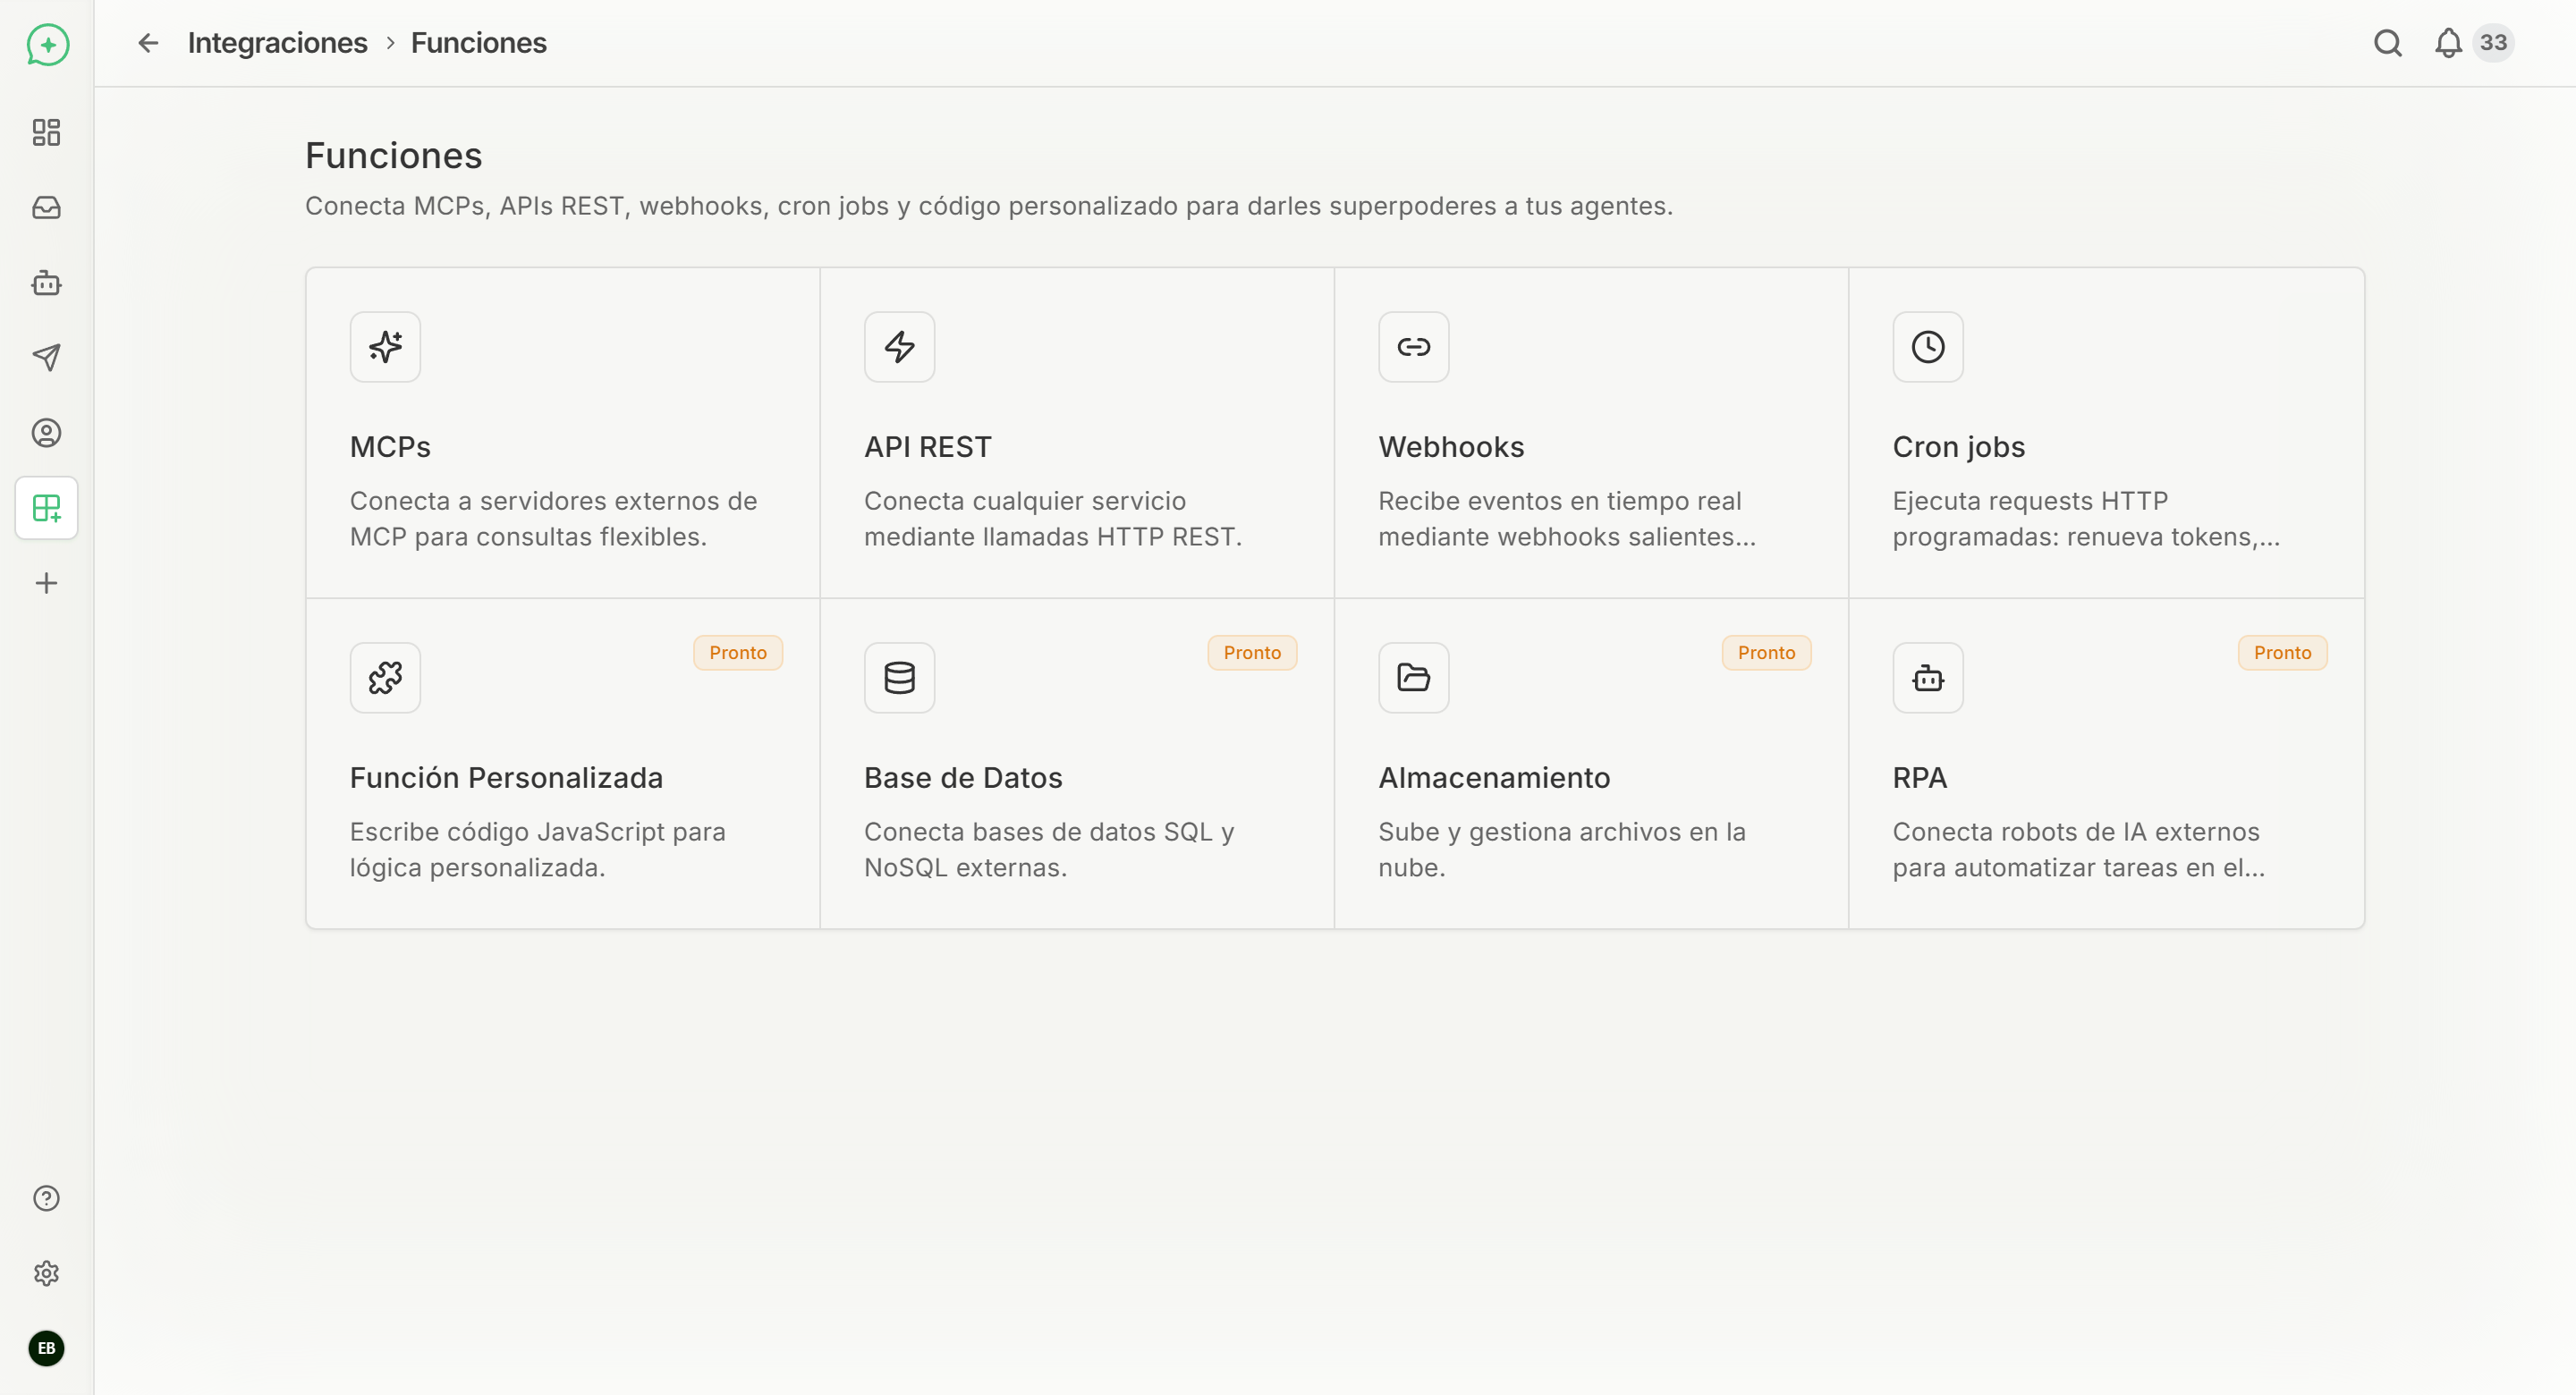2576x1395 pixels.
Task: Open the paper plane campaigns icon
Action: point(46,358)
